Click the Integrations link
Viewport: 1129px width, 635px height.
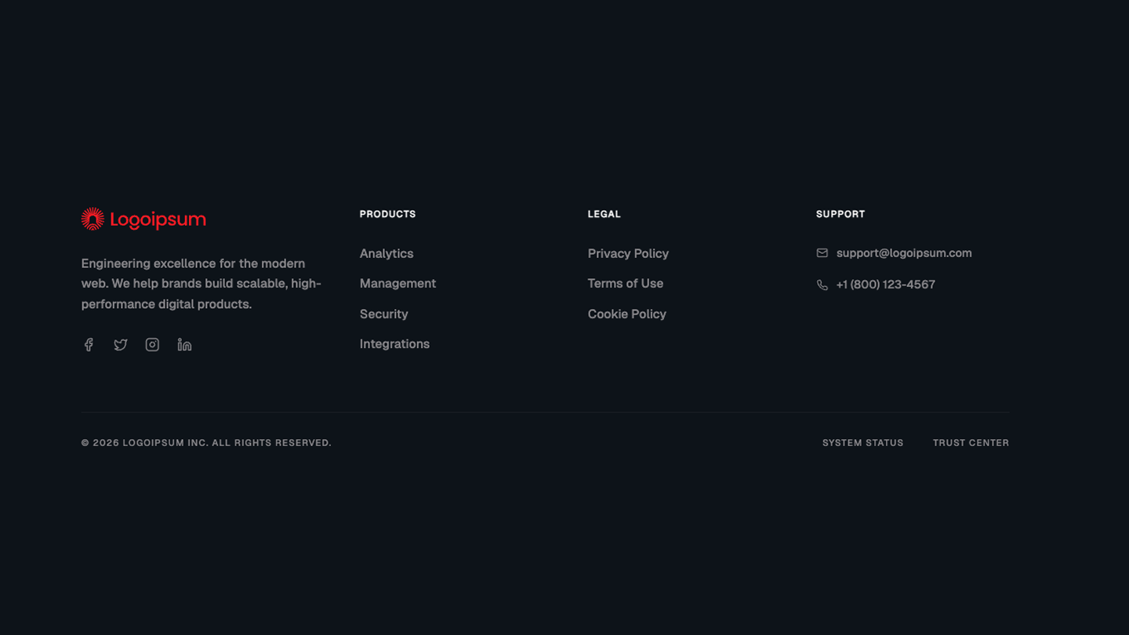[x=394, y=343]
